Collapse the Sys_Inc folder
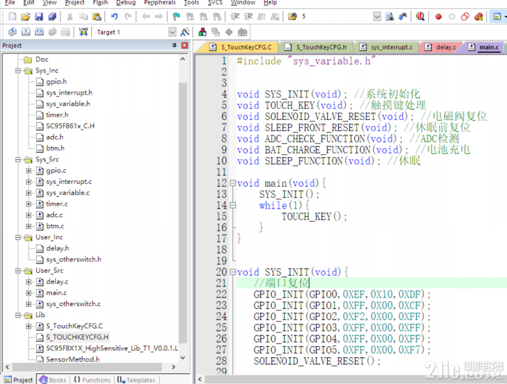Viewport: 507px width, 384px height. point(18,71)
